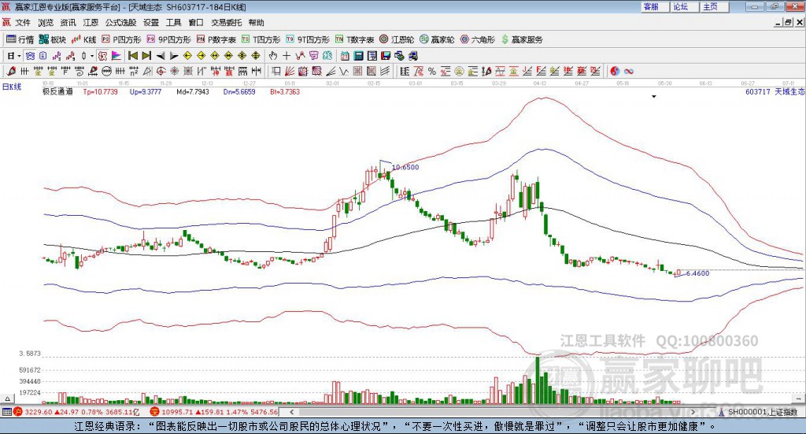
Task: Click the blue infinity loop icon
Action: click(629, 72)
